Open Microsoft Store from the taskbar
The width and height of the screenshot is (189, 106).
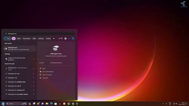point(56,104)
